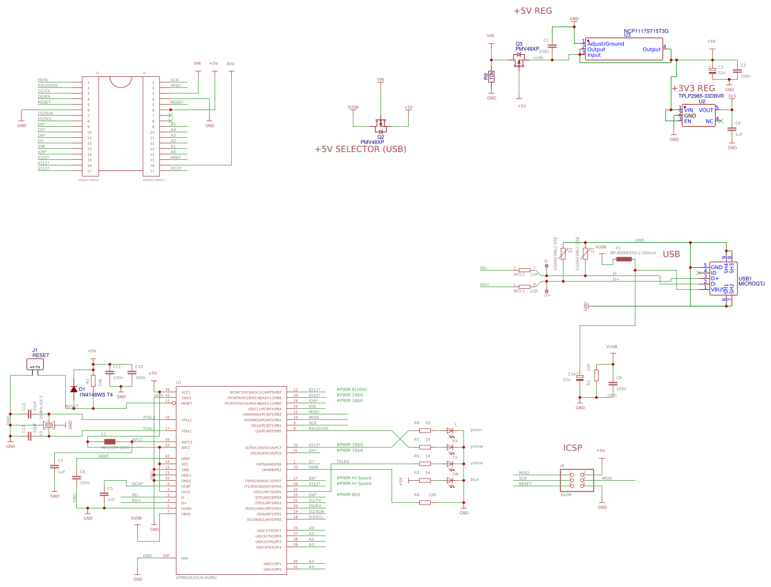
Task: Click the blue ON LED symbol
Action: pos(450,481)
